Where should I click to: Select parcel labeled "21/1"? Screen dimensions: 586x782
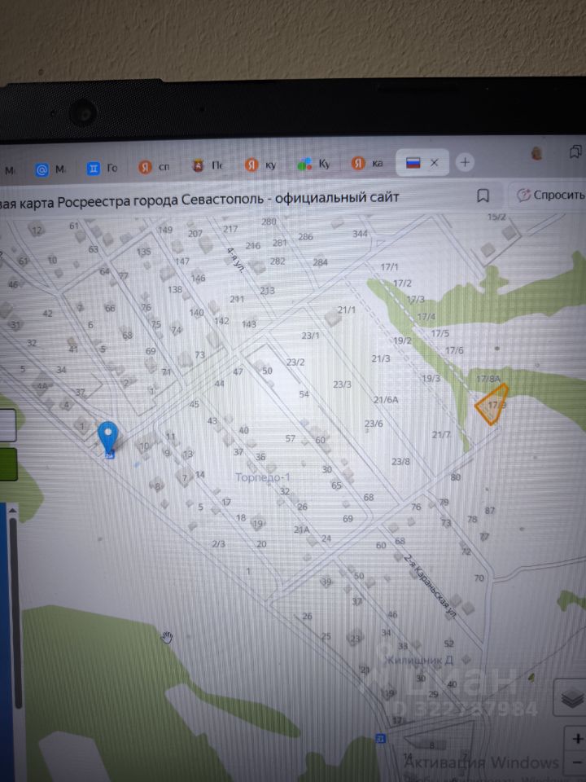[347, 310]
